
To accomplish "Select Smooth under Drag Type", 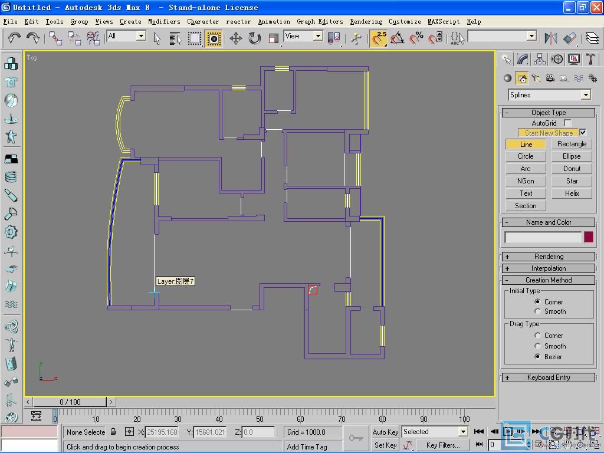I will click(x=537, y=346).
